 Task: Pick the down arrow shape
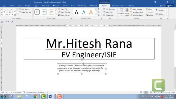click(12, 12)
